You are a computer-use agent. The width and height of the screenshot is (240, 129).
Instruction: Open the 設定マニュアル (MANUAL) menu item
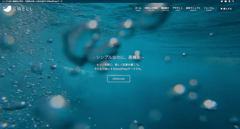click(x=193, y=9)
